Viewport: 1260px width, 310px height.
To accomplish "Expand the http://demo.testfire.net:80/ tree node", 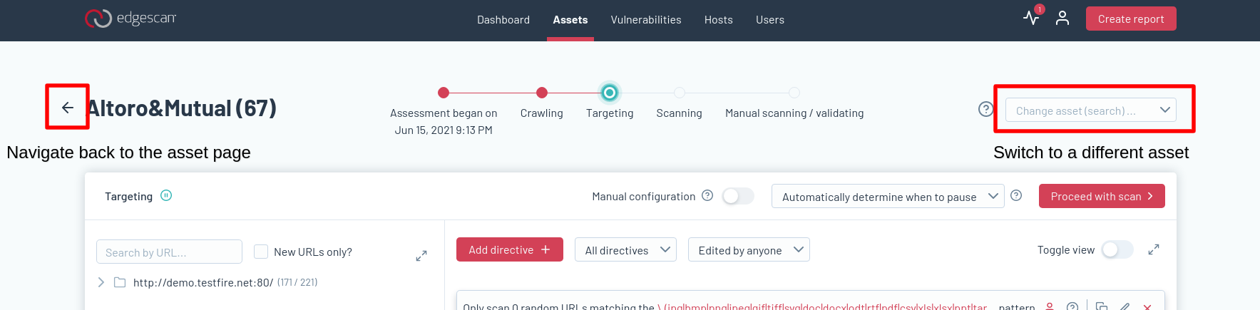I will [101, 282].
